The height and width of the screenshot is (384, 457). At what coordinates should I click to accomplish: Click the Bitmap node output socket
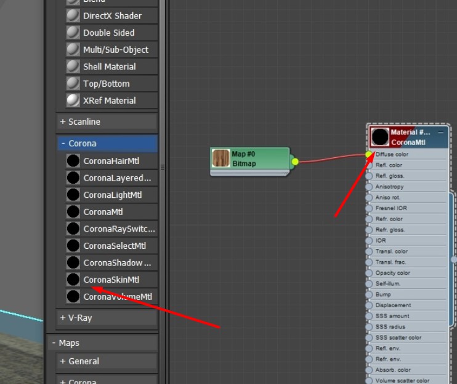pos(295,162)
